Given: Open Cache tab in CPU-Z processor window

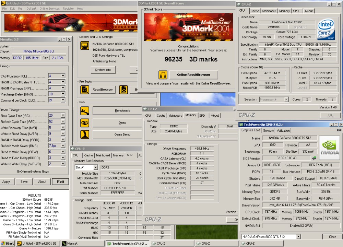Looking at the screenshot, I should (255, 11).
